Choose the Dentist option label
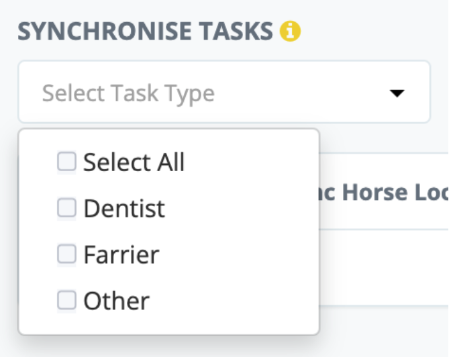Image resolution: width=451 pixels, height=357 pixels. click(124, 209)
